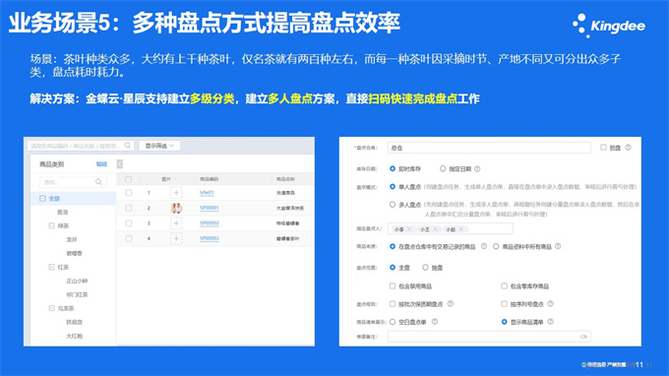The width and height of the screenshot is (669, 376).
Task: Add an image for product lsfw01
Action: [x=176, y=193]
